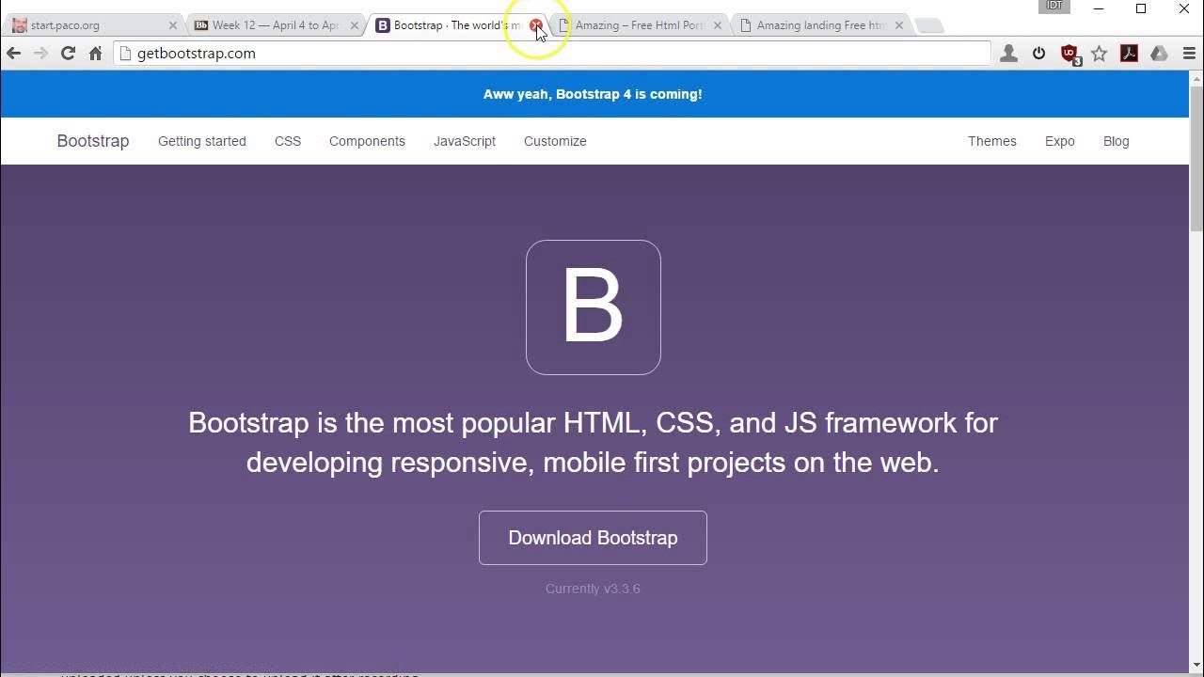This screenshot has width=1204, height=677.
Task: Open a new tab with the blank tab button
Action: coord(928,25)
